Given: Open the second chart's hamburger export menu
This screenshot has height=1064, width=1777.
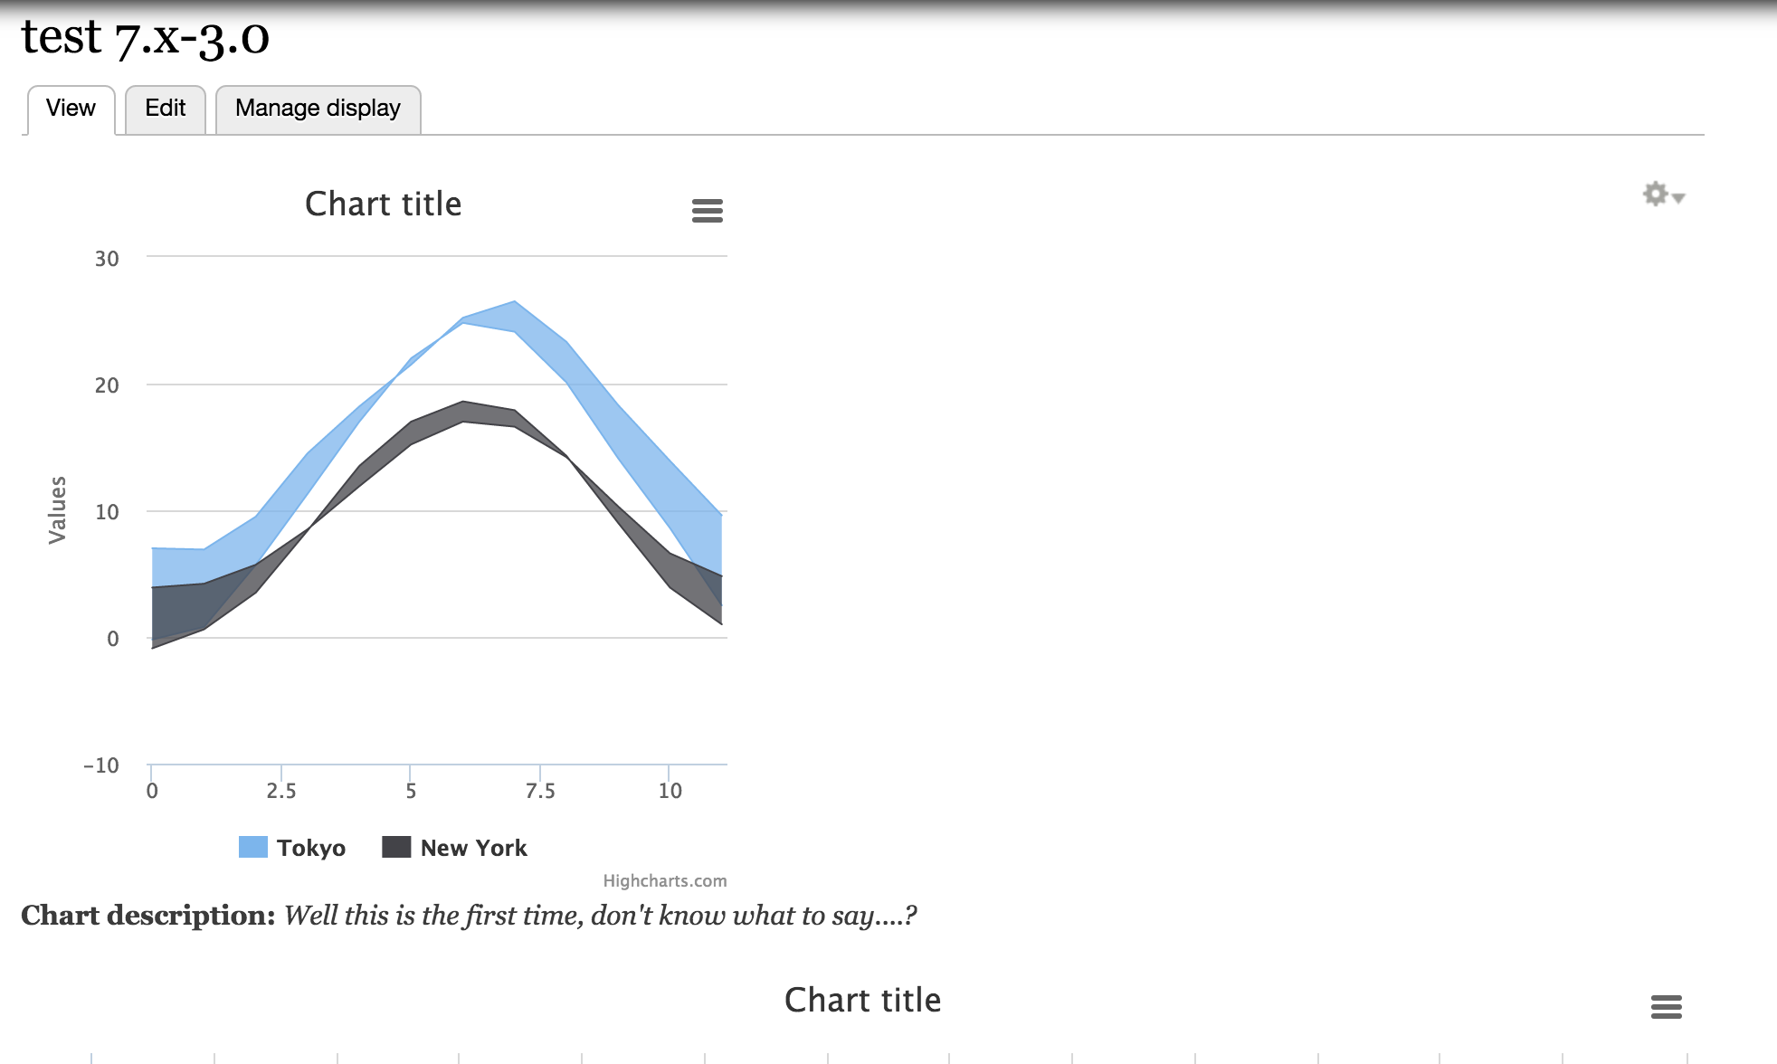Looking at the screenshot, I should pos(1666,1006).
